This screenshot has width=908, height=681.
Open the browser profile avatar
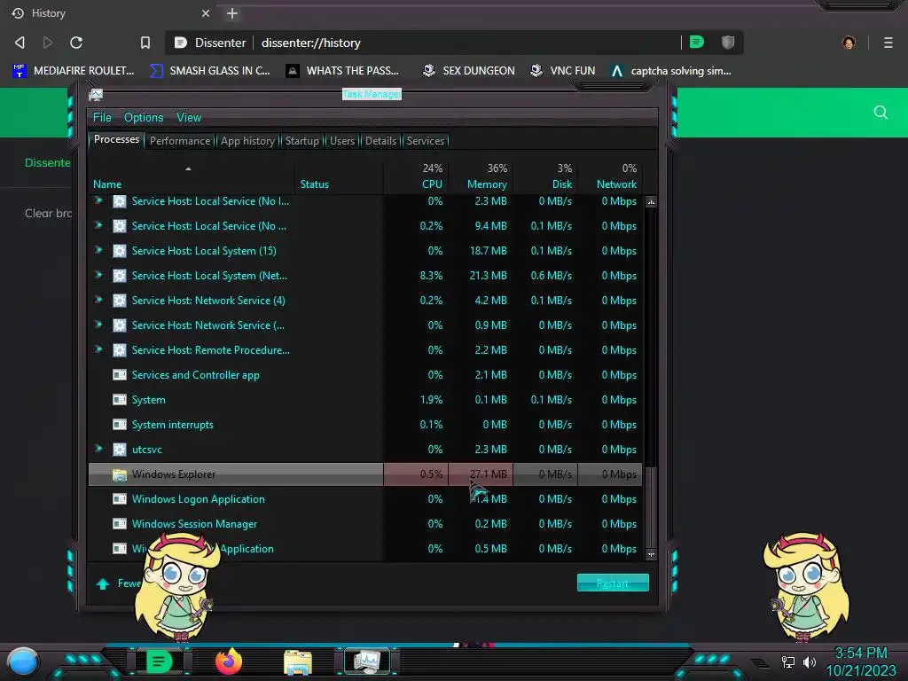click(x=849, y=43)
